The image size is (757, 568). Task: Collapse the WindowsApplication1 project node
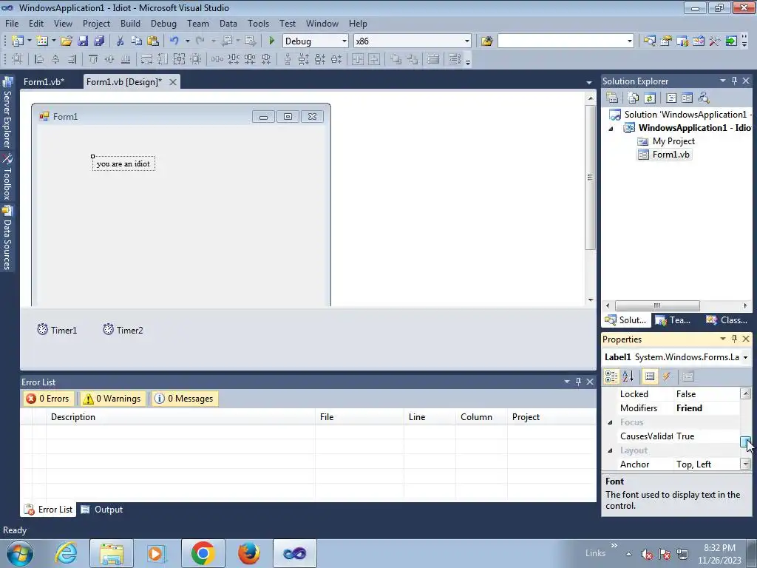click(611, 129)
